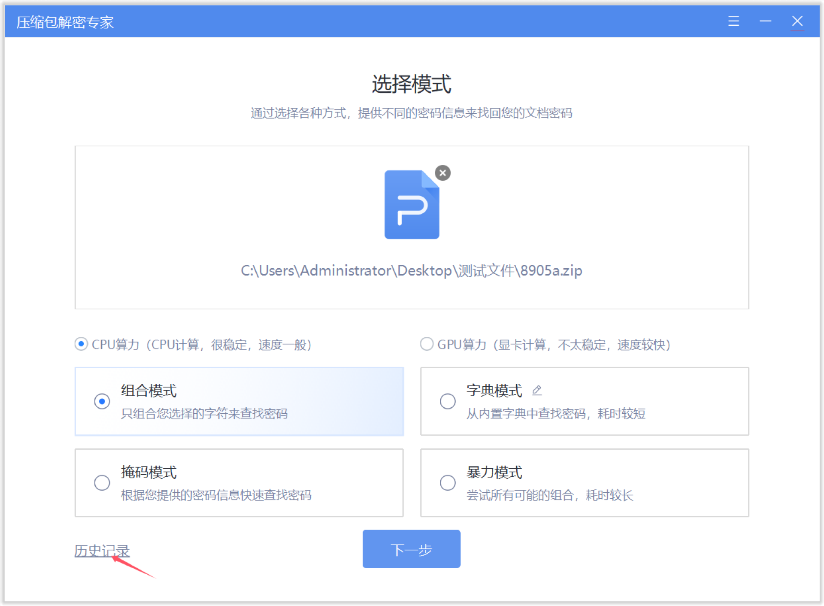Click the 压缩包解密专家 title text

coord(65,22)
